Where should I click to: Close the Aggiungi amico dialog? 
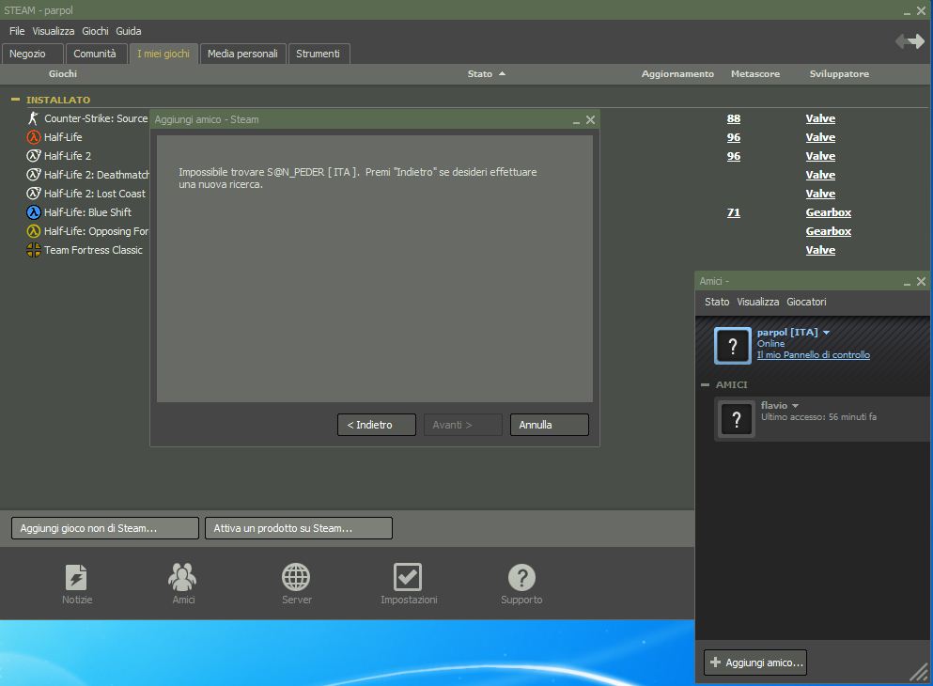pos(590,119)
